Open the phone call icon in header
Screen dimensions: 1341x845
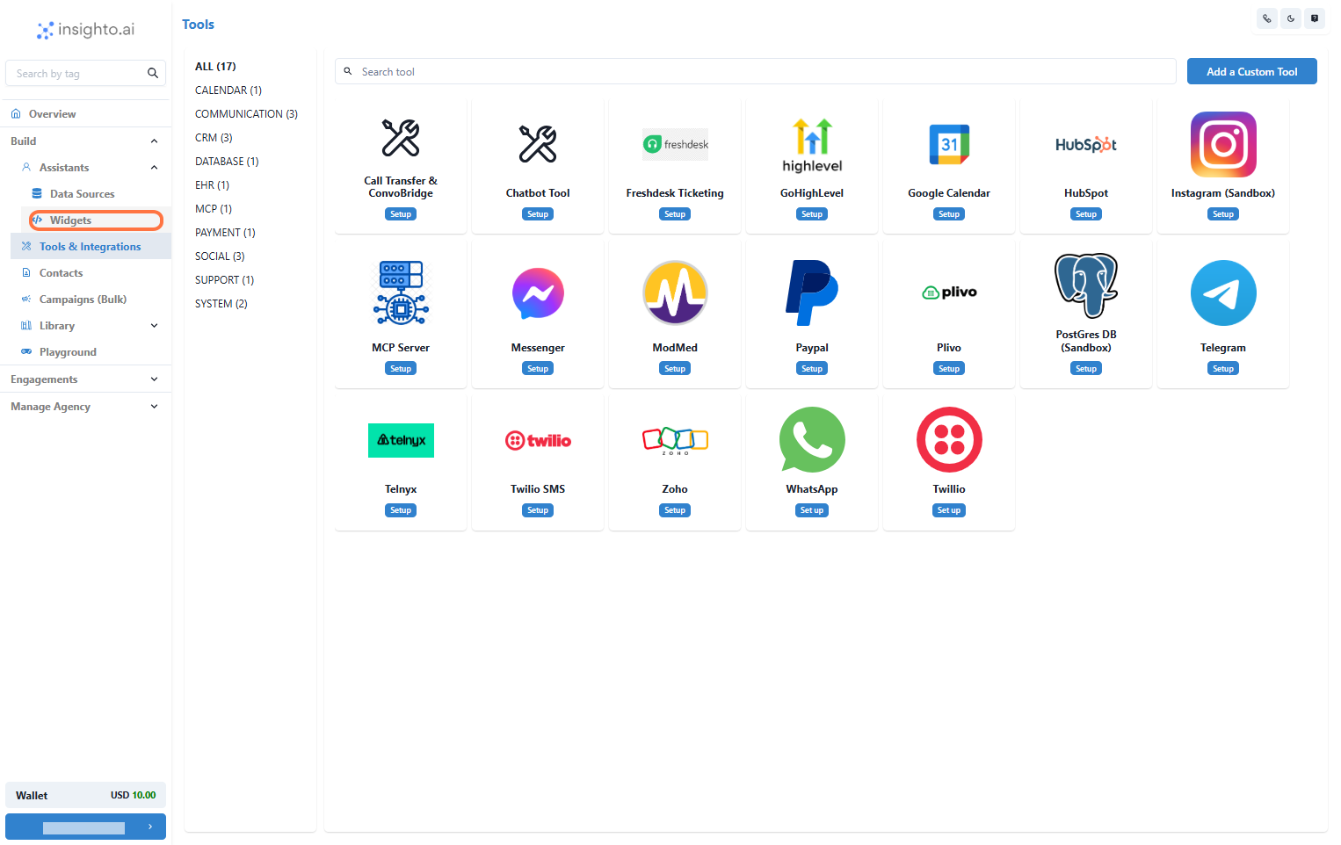pyautogui.click(x=1266, y=18)
